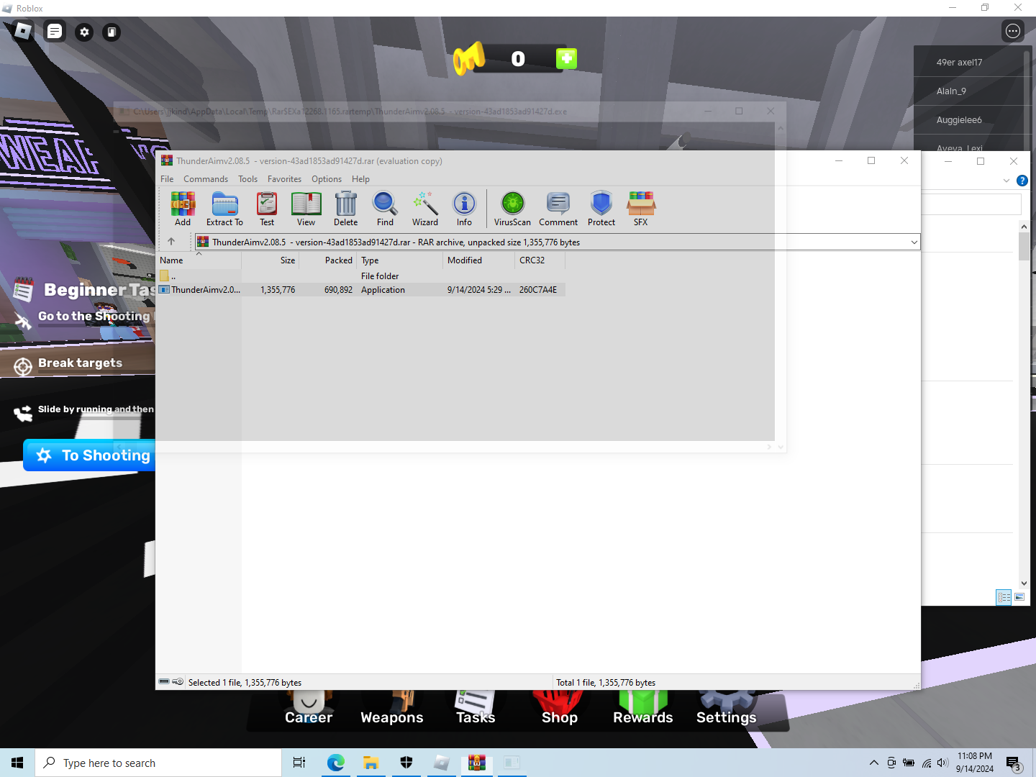Viewport: 1036px width, 777px height.
Task: Sort by Modified column header
Action: 479,260
